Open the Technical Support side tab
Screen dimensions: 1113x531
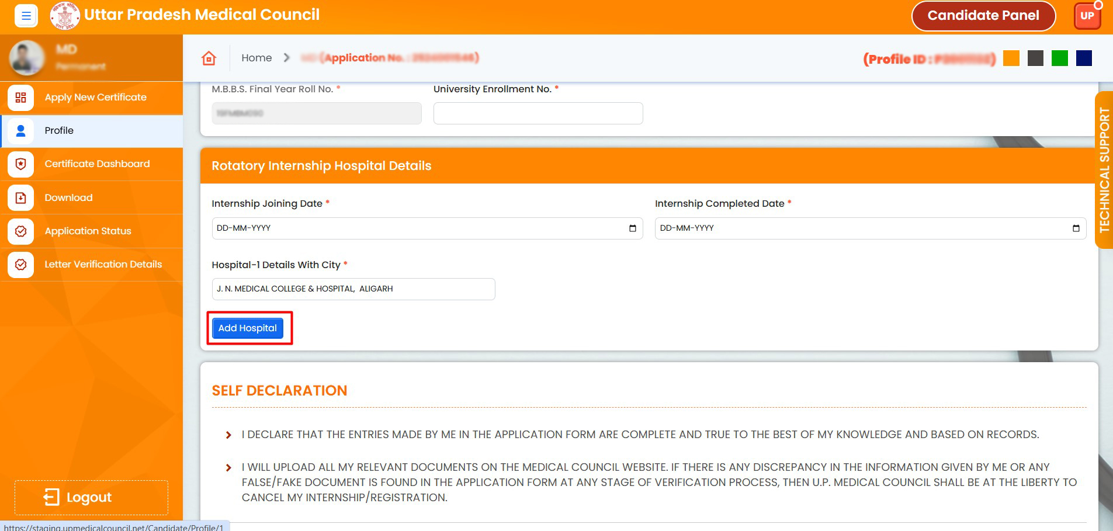pos(1104,169)
